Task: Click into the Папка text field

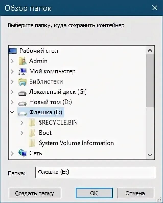Action: [x=95, y=172]
